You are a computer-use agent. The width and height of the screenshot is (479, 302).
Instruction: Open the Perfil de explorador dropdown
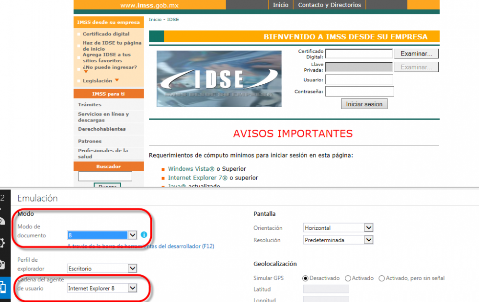(x=102, y=268)
